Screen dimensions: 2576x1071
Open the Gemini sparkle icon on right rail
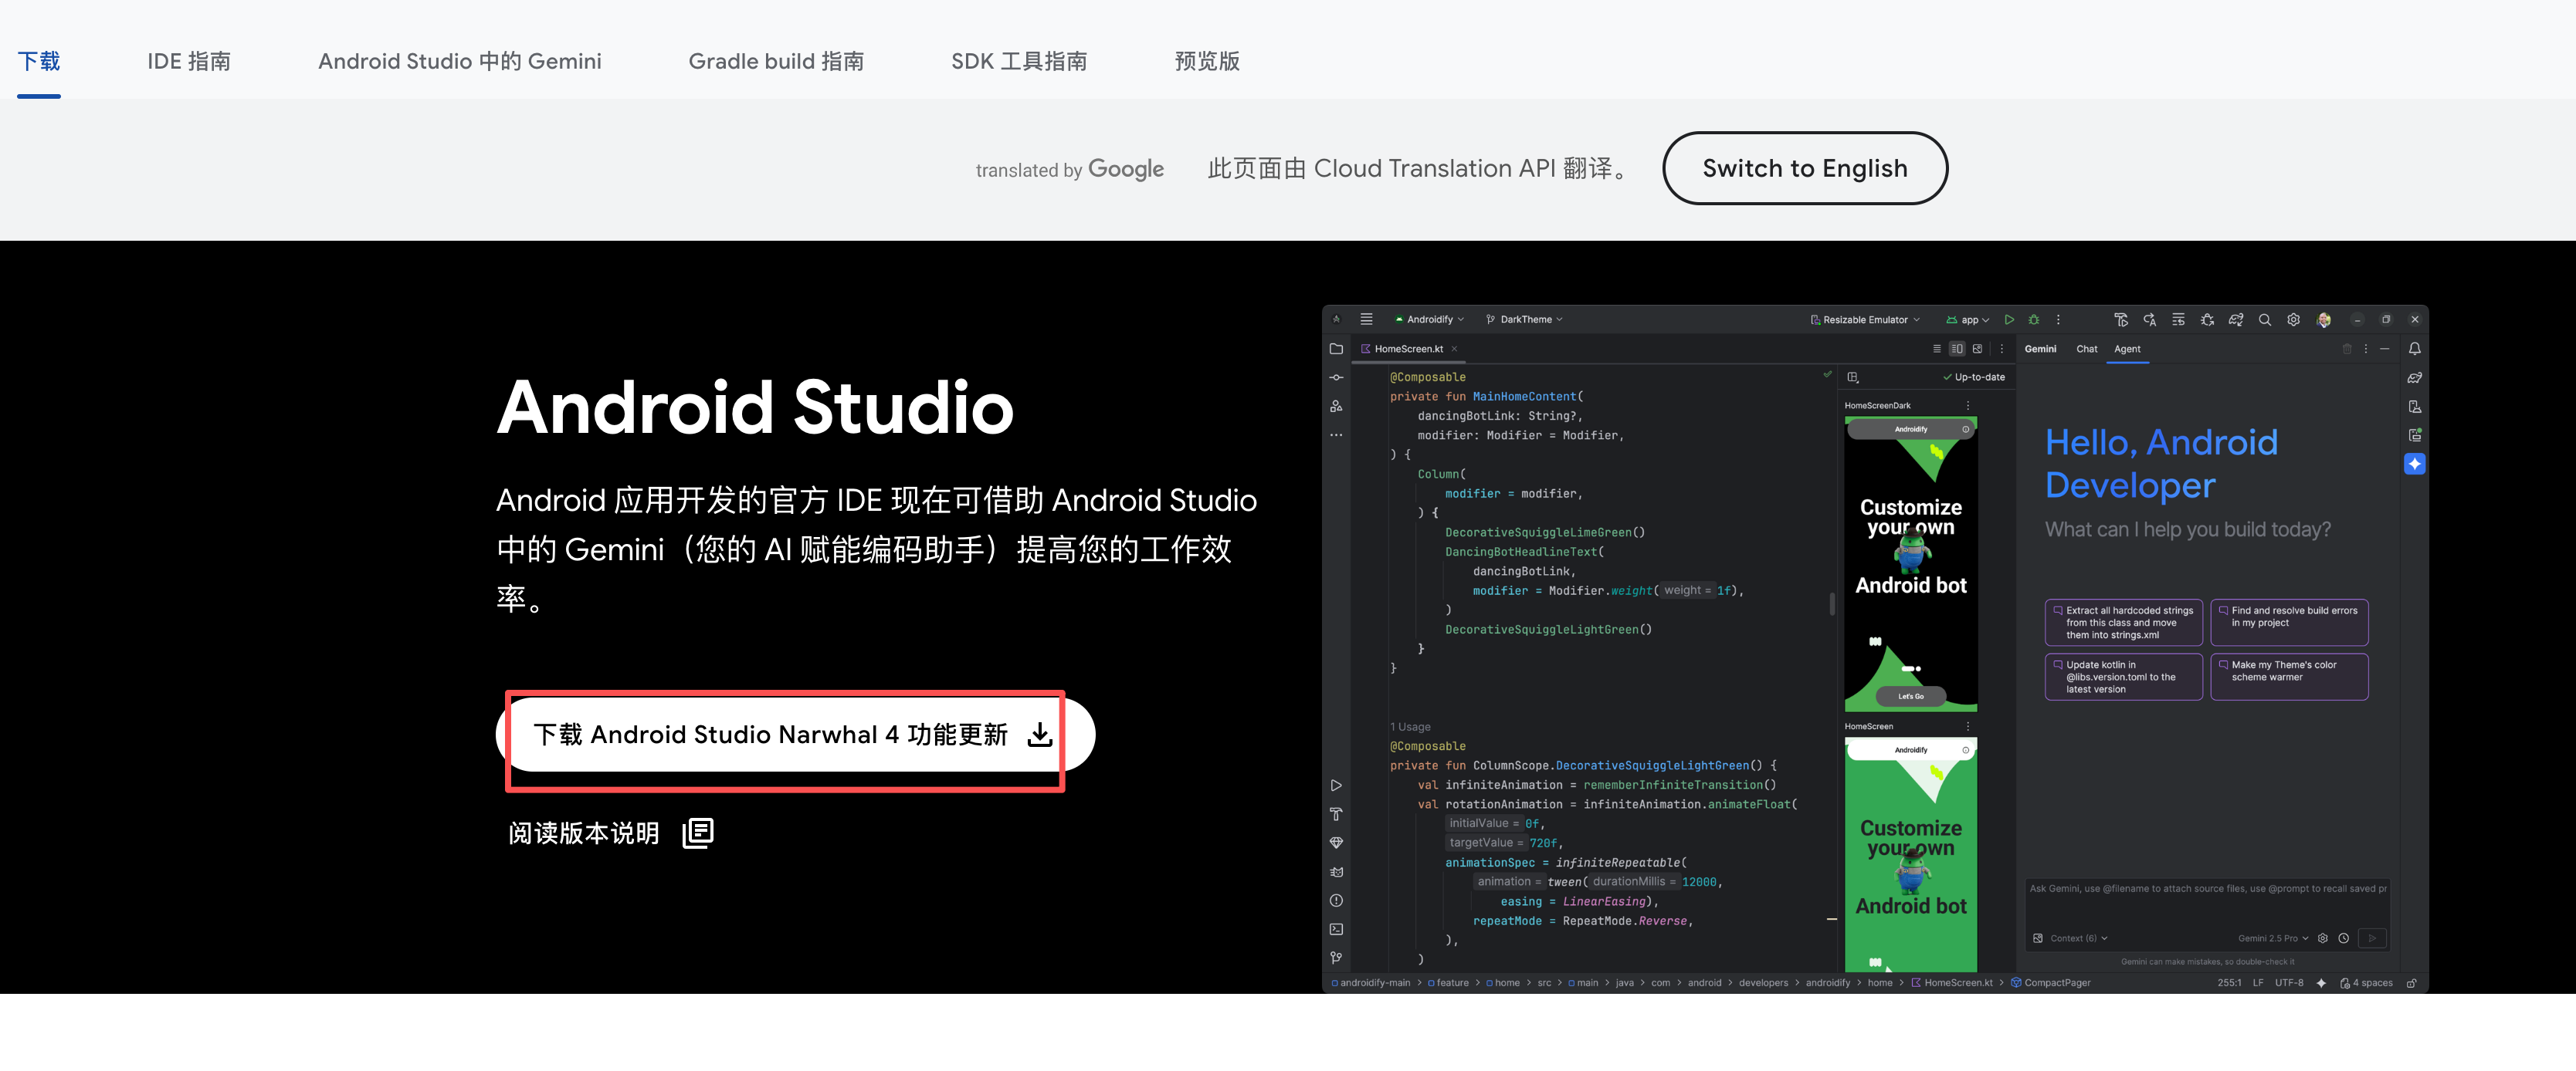(2415, 464)
